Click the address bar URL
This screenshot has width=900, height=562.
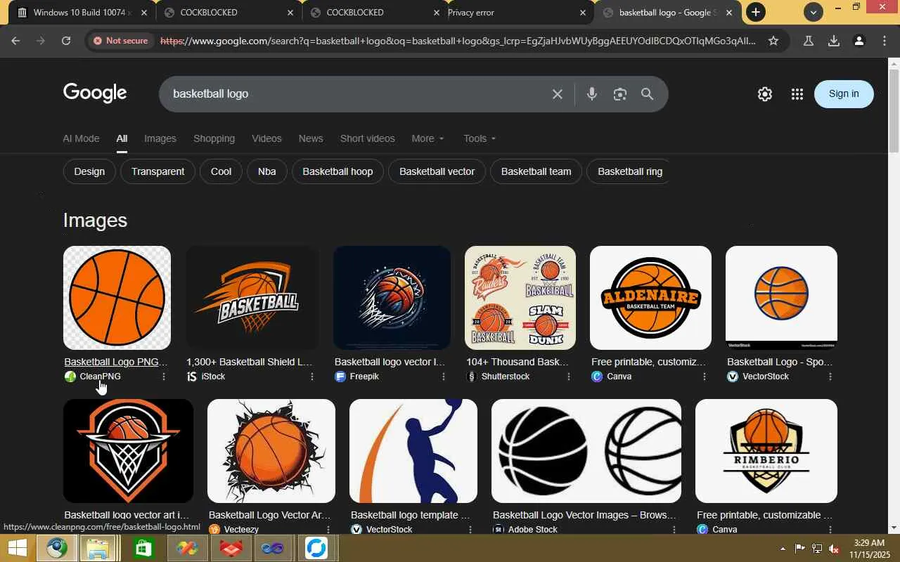click(458, 41)
